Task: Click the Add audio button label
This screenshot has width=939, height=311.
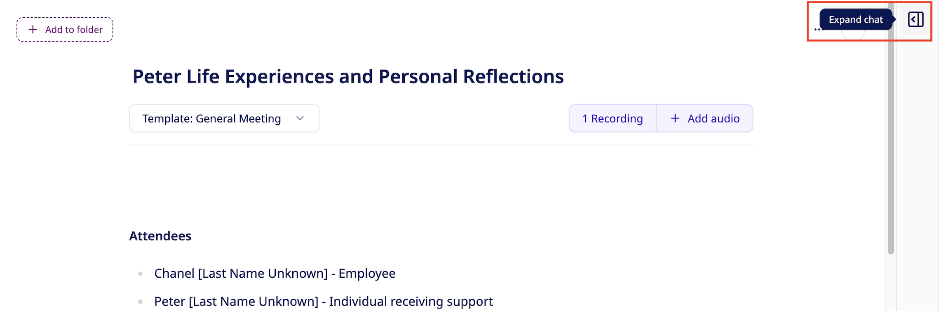Action: 713,118
